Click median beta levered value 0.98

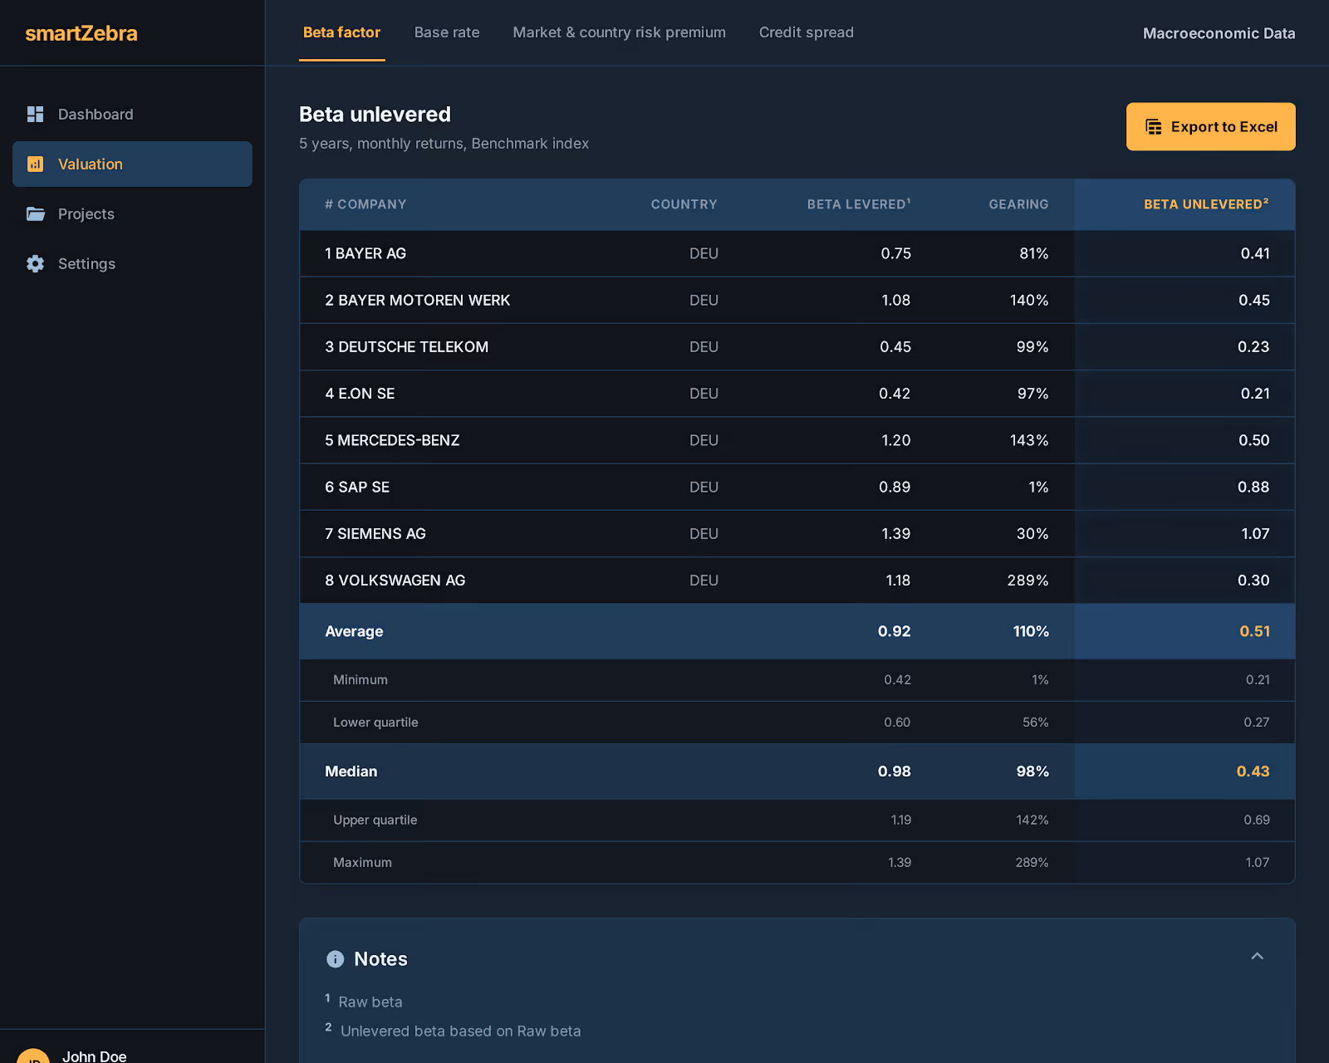click(x=894, y=772)
